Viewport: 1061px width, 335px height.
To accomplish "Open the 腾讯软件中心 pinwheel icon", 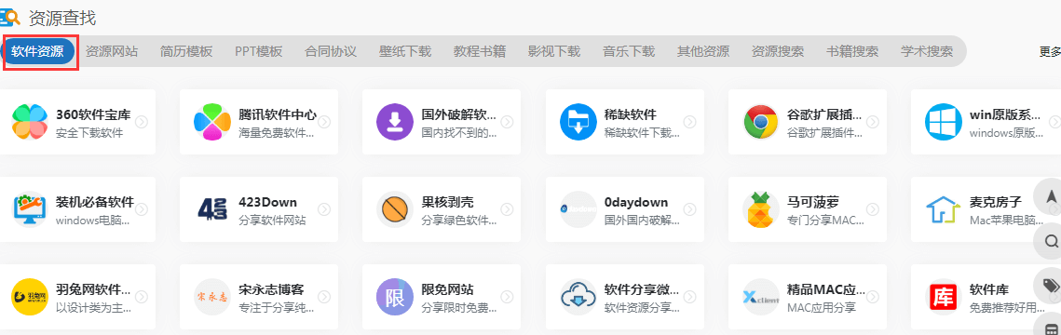I will pos(212,122).
